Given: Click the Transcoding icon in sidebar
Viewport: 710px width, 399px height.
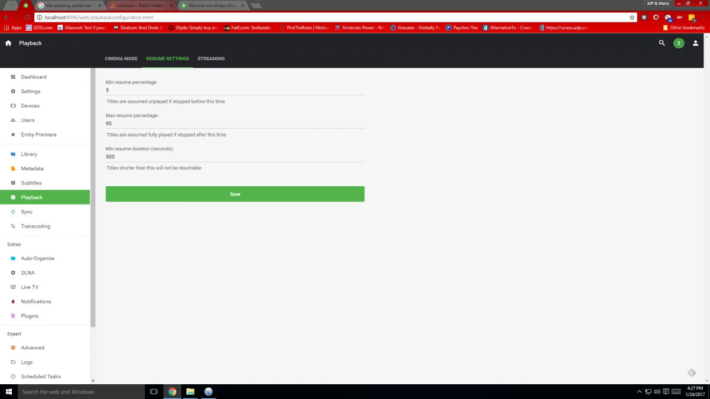Looking at the screenshot, I should tap(13, 226).
